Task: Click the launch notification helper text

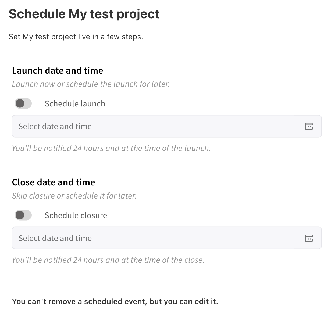Action: [111, 148]
